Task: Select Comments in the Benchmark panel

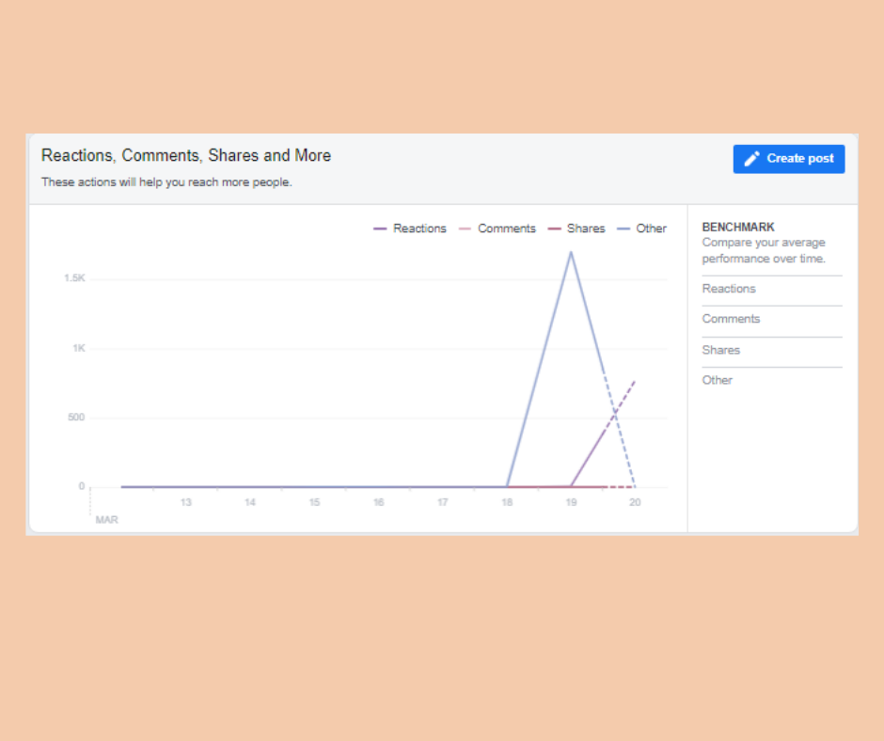Action: point(731,319)
